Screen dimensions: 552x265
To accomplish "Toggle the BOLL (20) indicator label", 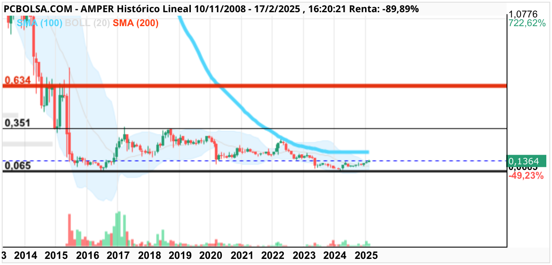I will [87, 23].
